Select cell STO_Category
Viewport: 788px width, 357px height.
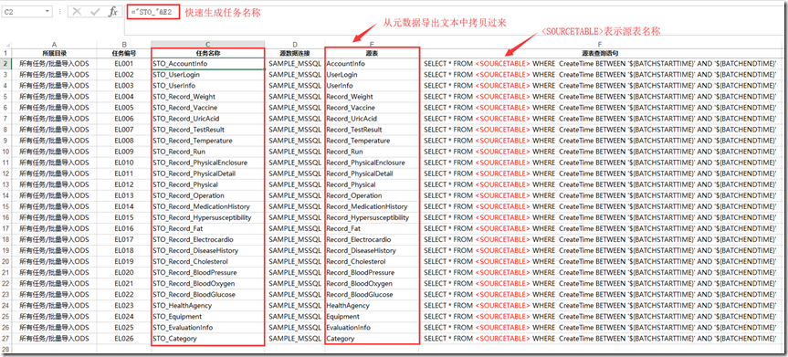208,339
